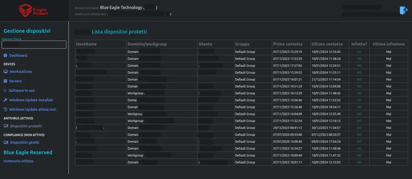Click the Workstations monitor icon
The height and width of the screenshot is (179, 412).
[x=6, y=71]
